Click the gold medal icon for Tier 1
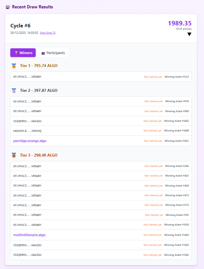Screen dimensions: 204x269 pyautogui.click(x=14, y=66)
